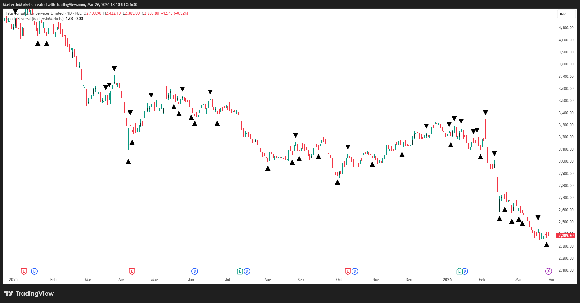The width and height of the screenshot is (580, 303).
Task: Open the dividend icon in October 2025
Action: pyautogui.click(x=355, y=271)
